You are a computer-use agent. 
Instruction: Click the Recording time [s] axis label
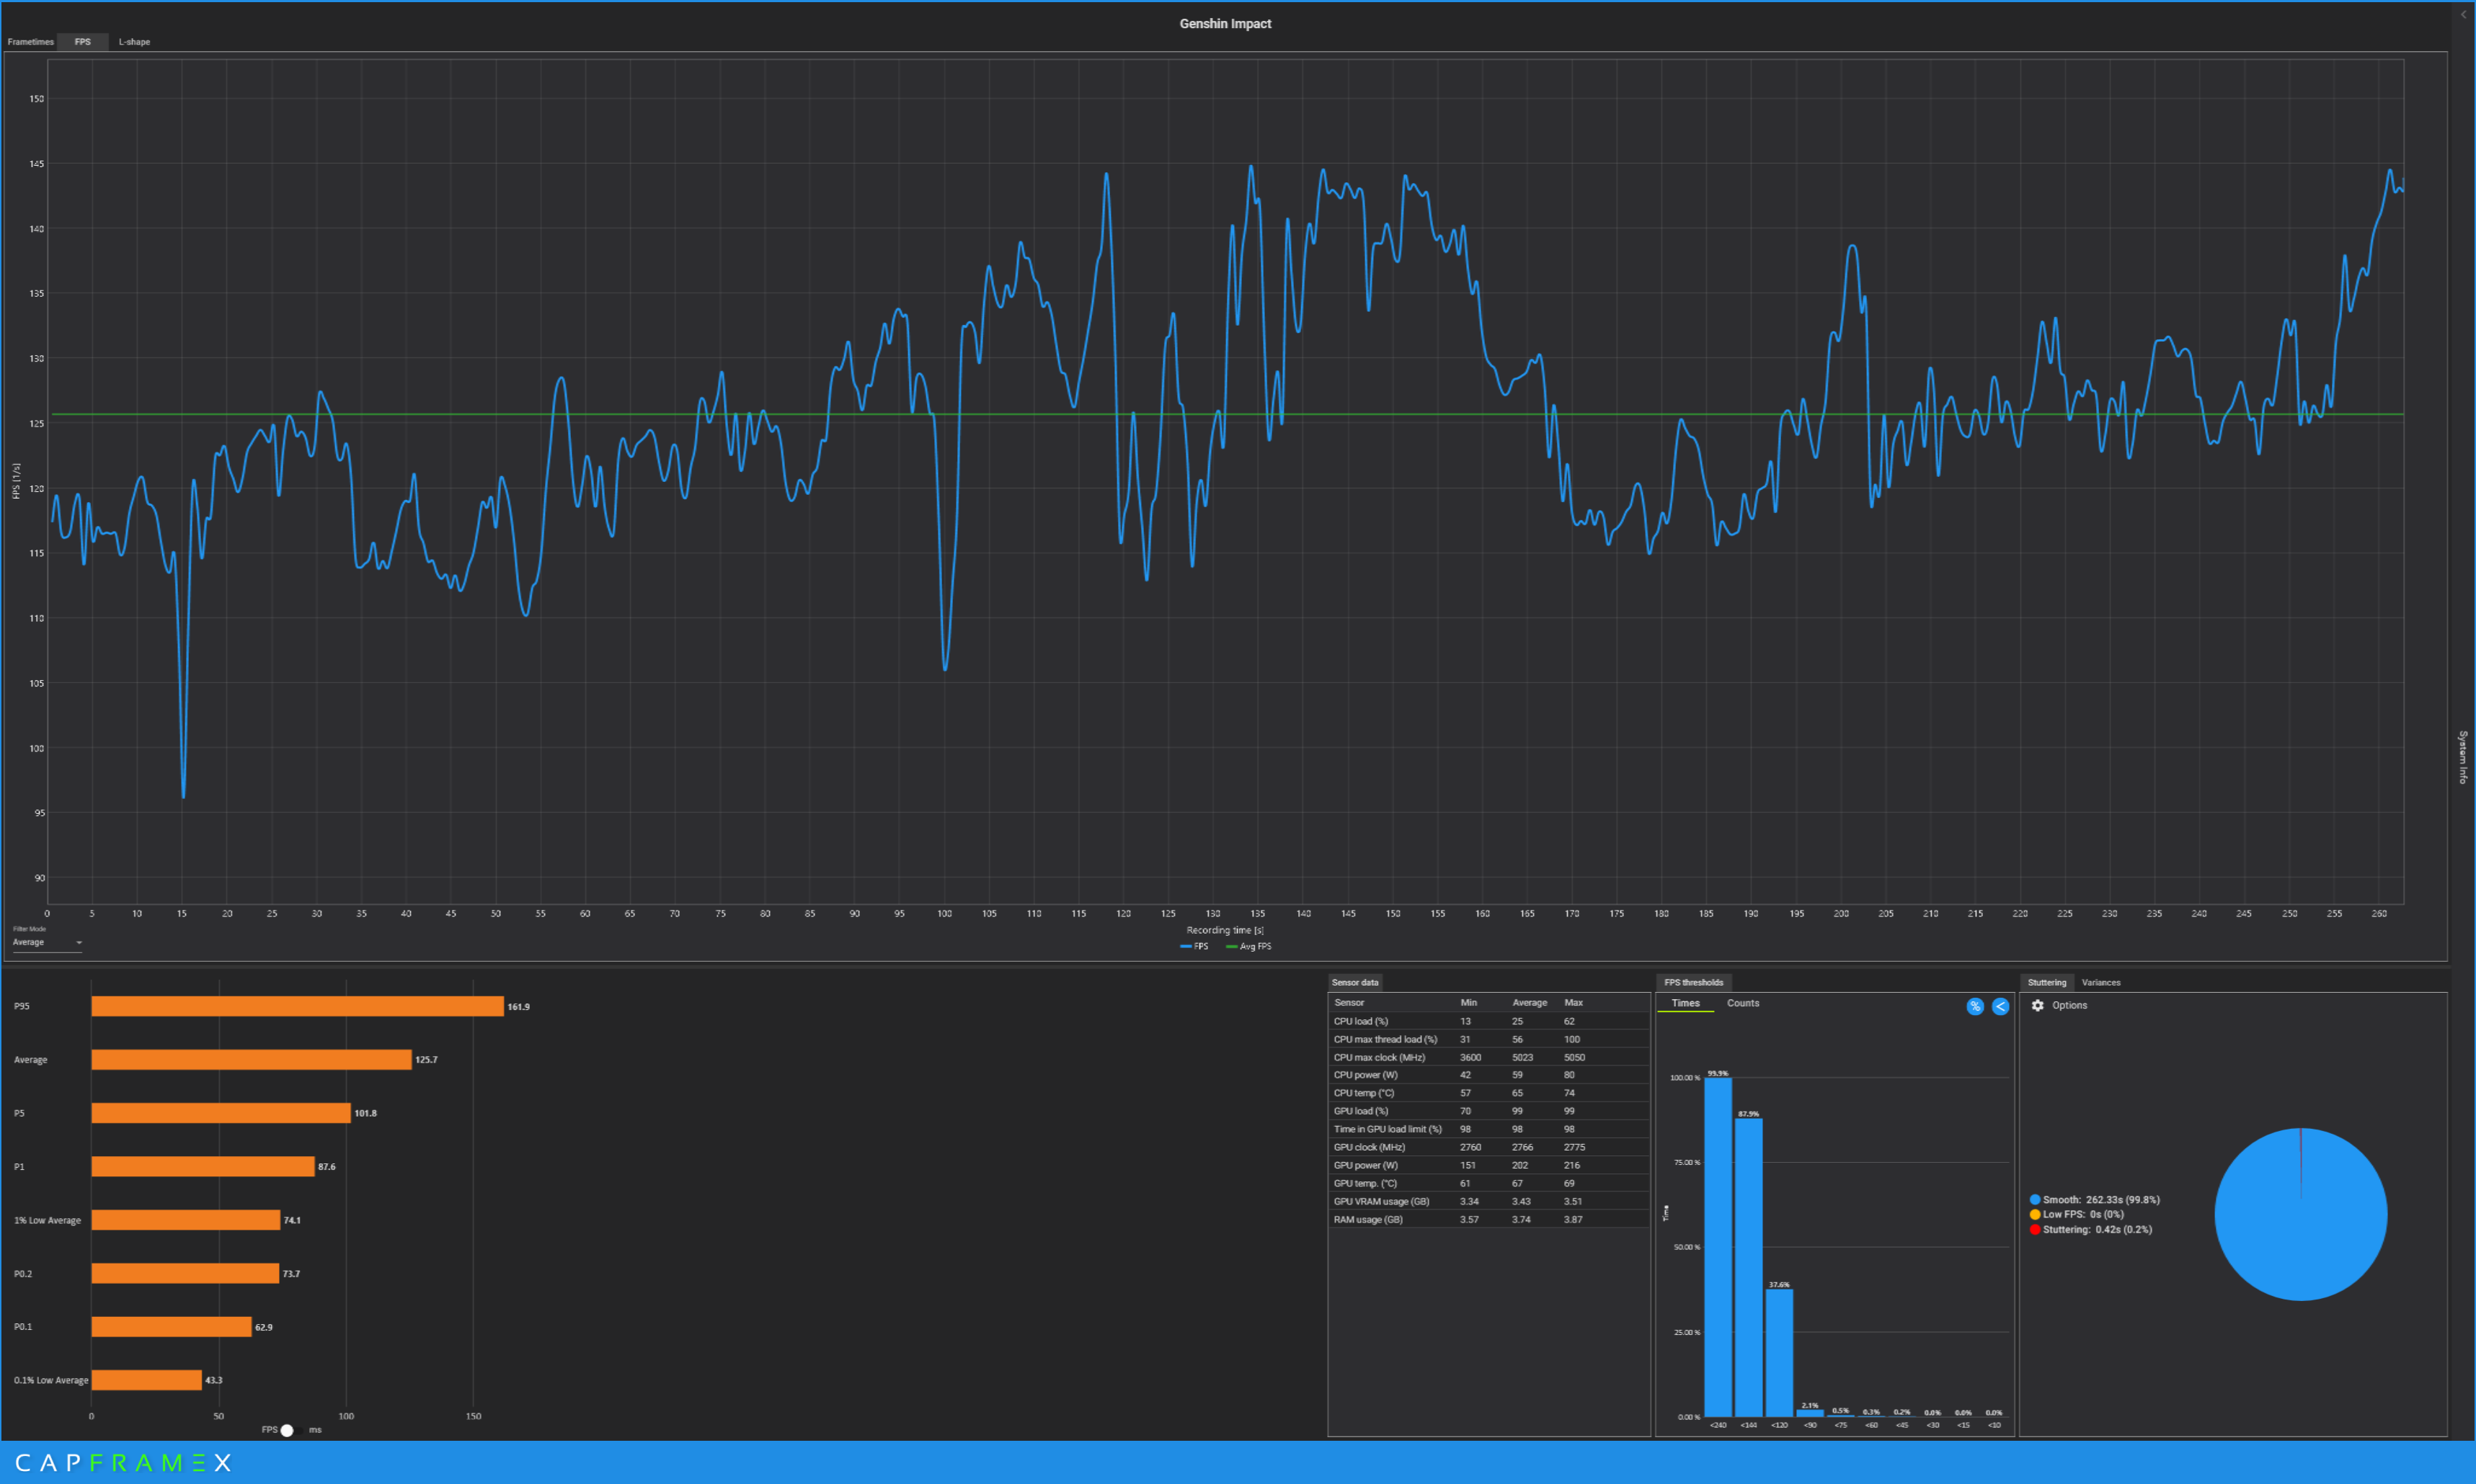coord(1225,930)
